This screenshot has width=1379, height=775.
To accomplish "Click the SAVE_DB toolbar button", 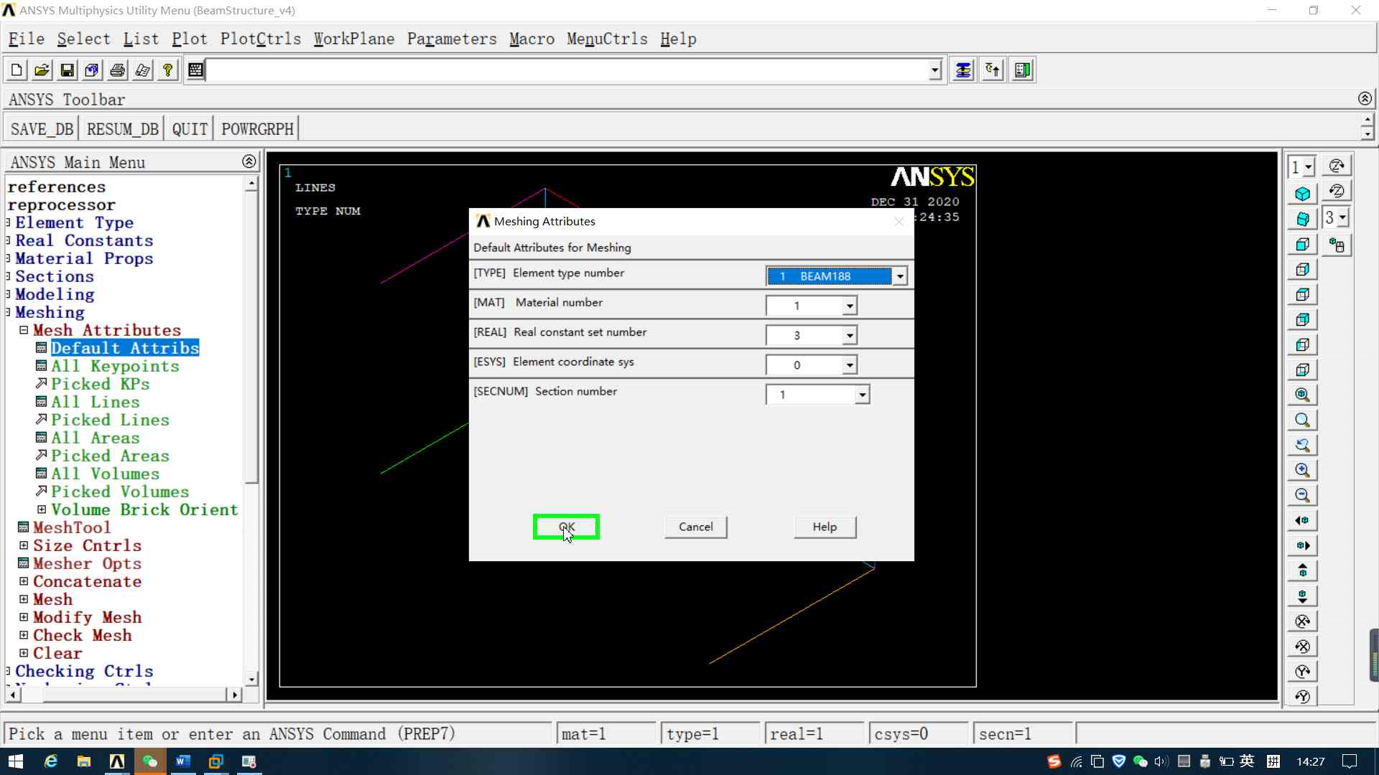I will tap(42, 129).
